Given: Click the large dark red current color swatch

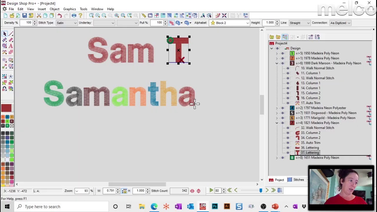Looking at the screenshot, I should (x=6, y=108).
